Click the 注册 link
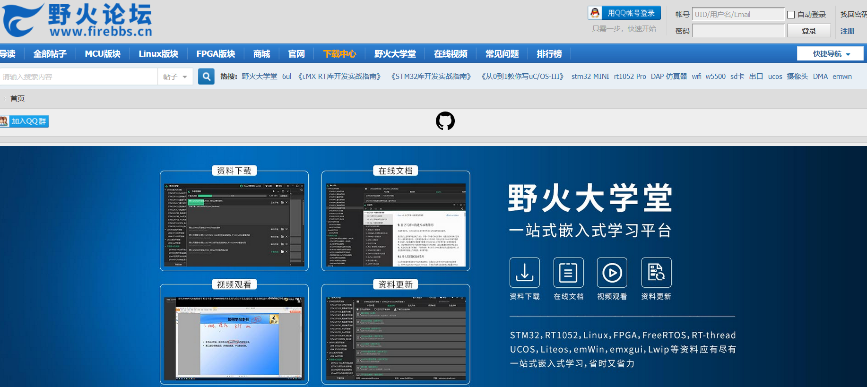867x387 pixels. [x=847, y=31]
